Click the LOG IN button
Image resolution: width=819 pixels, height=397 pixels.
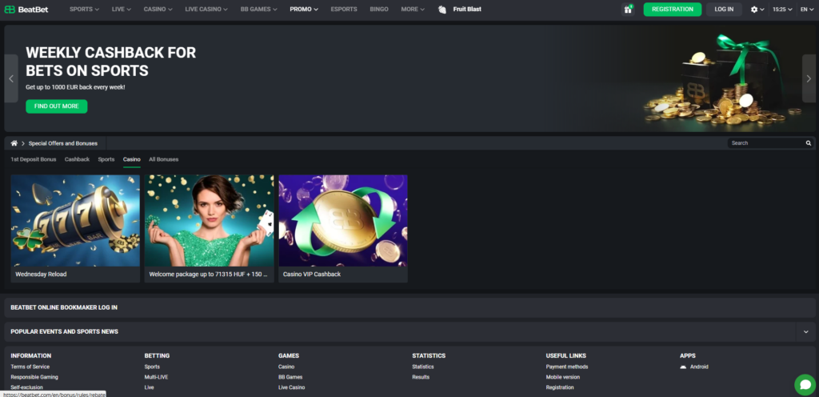pos(724,10)
